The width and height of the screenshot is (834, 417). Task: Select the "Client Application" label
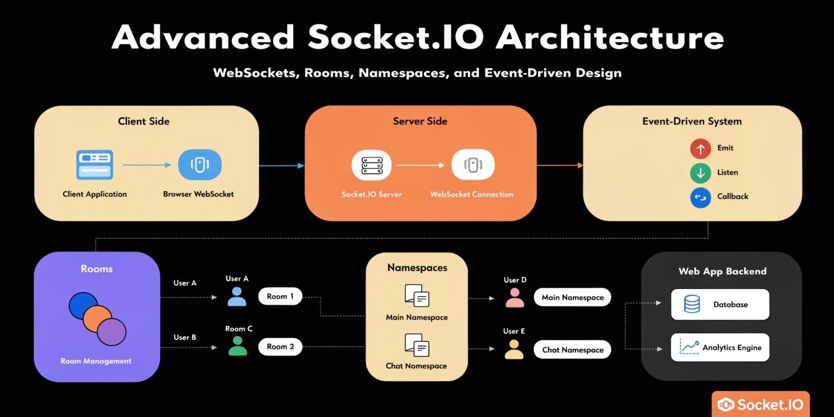pyautogui.click(x=95, y=194)
